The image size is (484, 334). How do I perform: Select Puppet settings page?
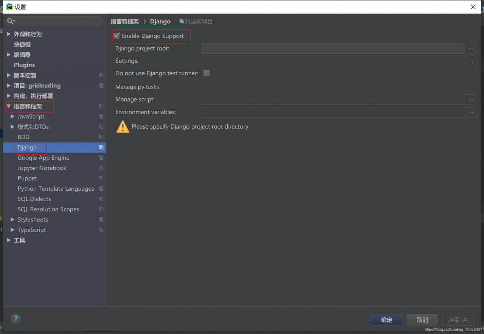coord(27,178)
